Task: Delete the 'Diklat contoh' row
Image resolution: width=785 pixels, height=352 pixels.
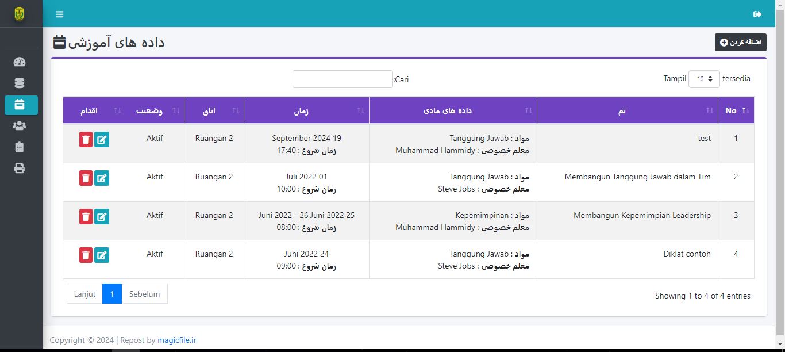Action: click(x=86, y=255)
